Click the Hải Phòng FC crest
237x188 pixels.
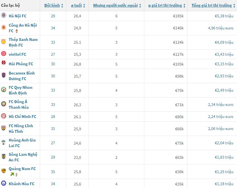pyautogui.click(x=4, y=63)
